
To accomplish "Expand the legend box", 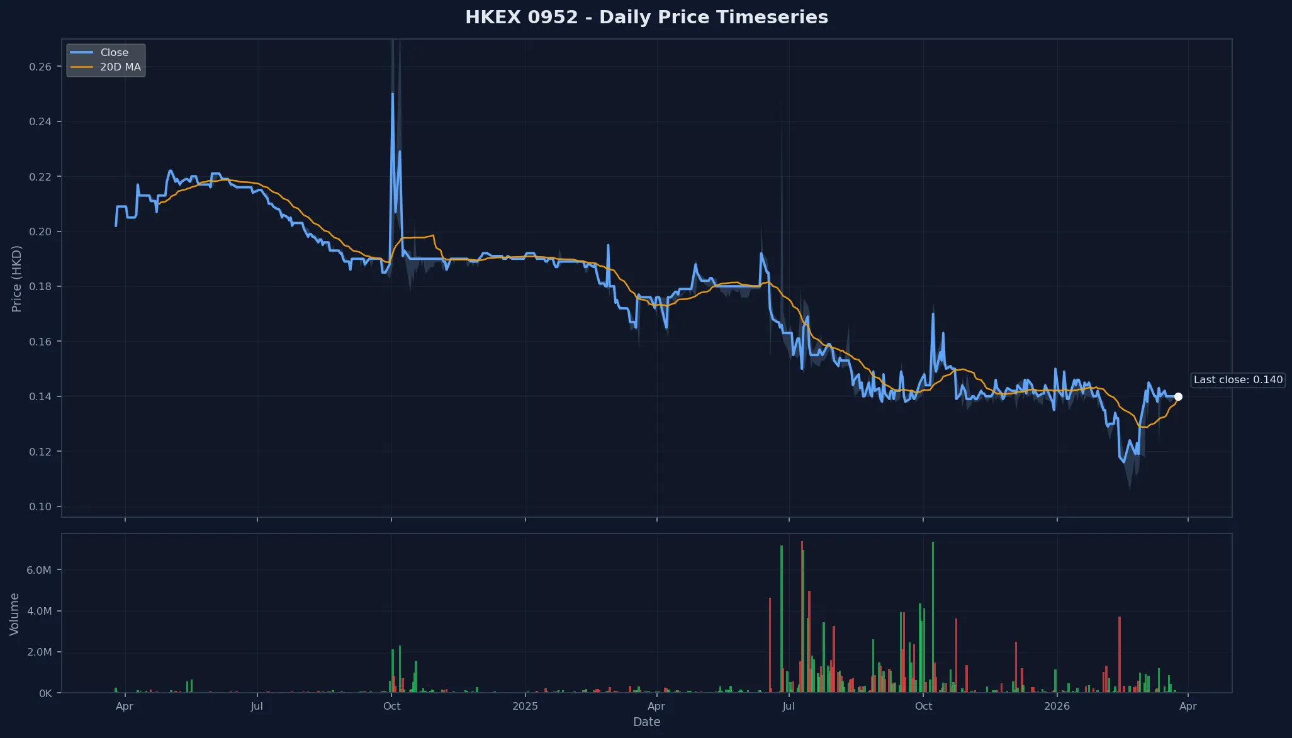I will [x=106, y=60].
